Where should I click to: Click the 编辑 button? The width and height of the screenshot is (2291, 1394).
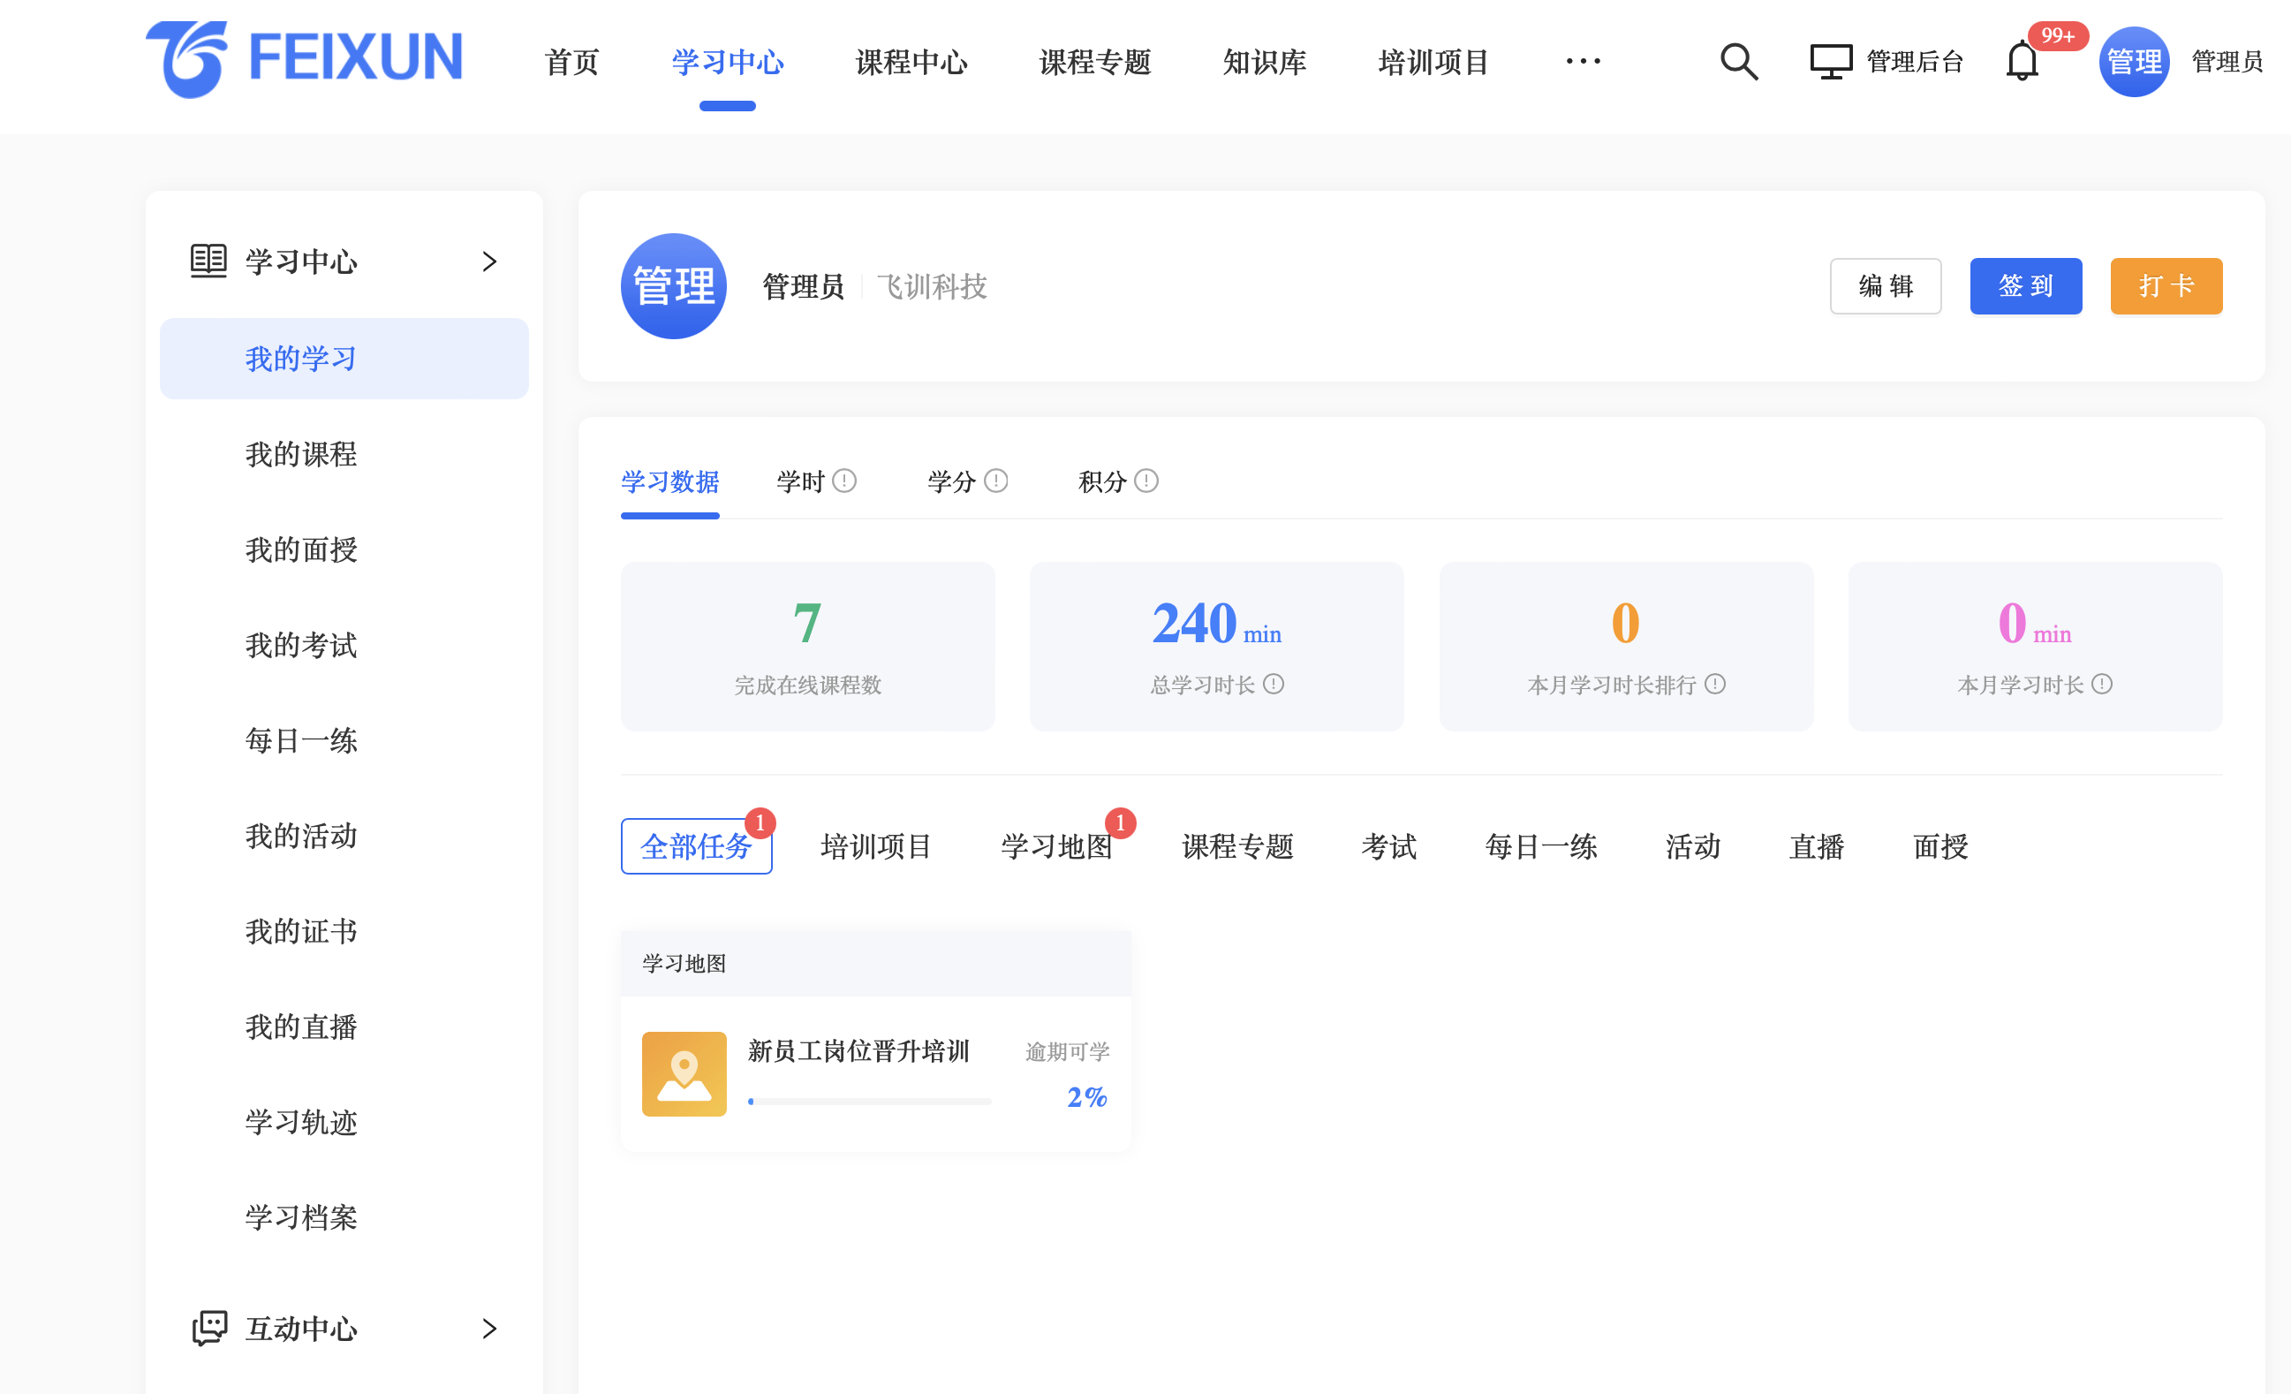click(1885, 285)
